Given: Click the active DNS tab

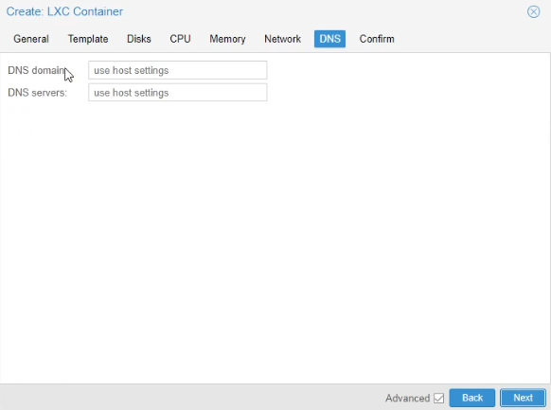Looking at the screenshot, I should click(329, 39).
